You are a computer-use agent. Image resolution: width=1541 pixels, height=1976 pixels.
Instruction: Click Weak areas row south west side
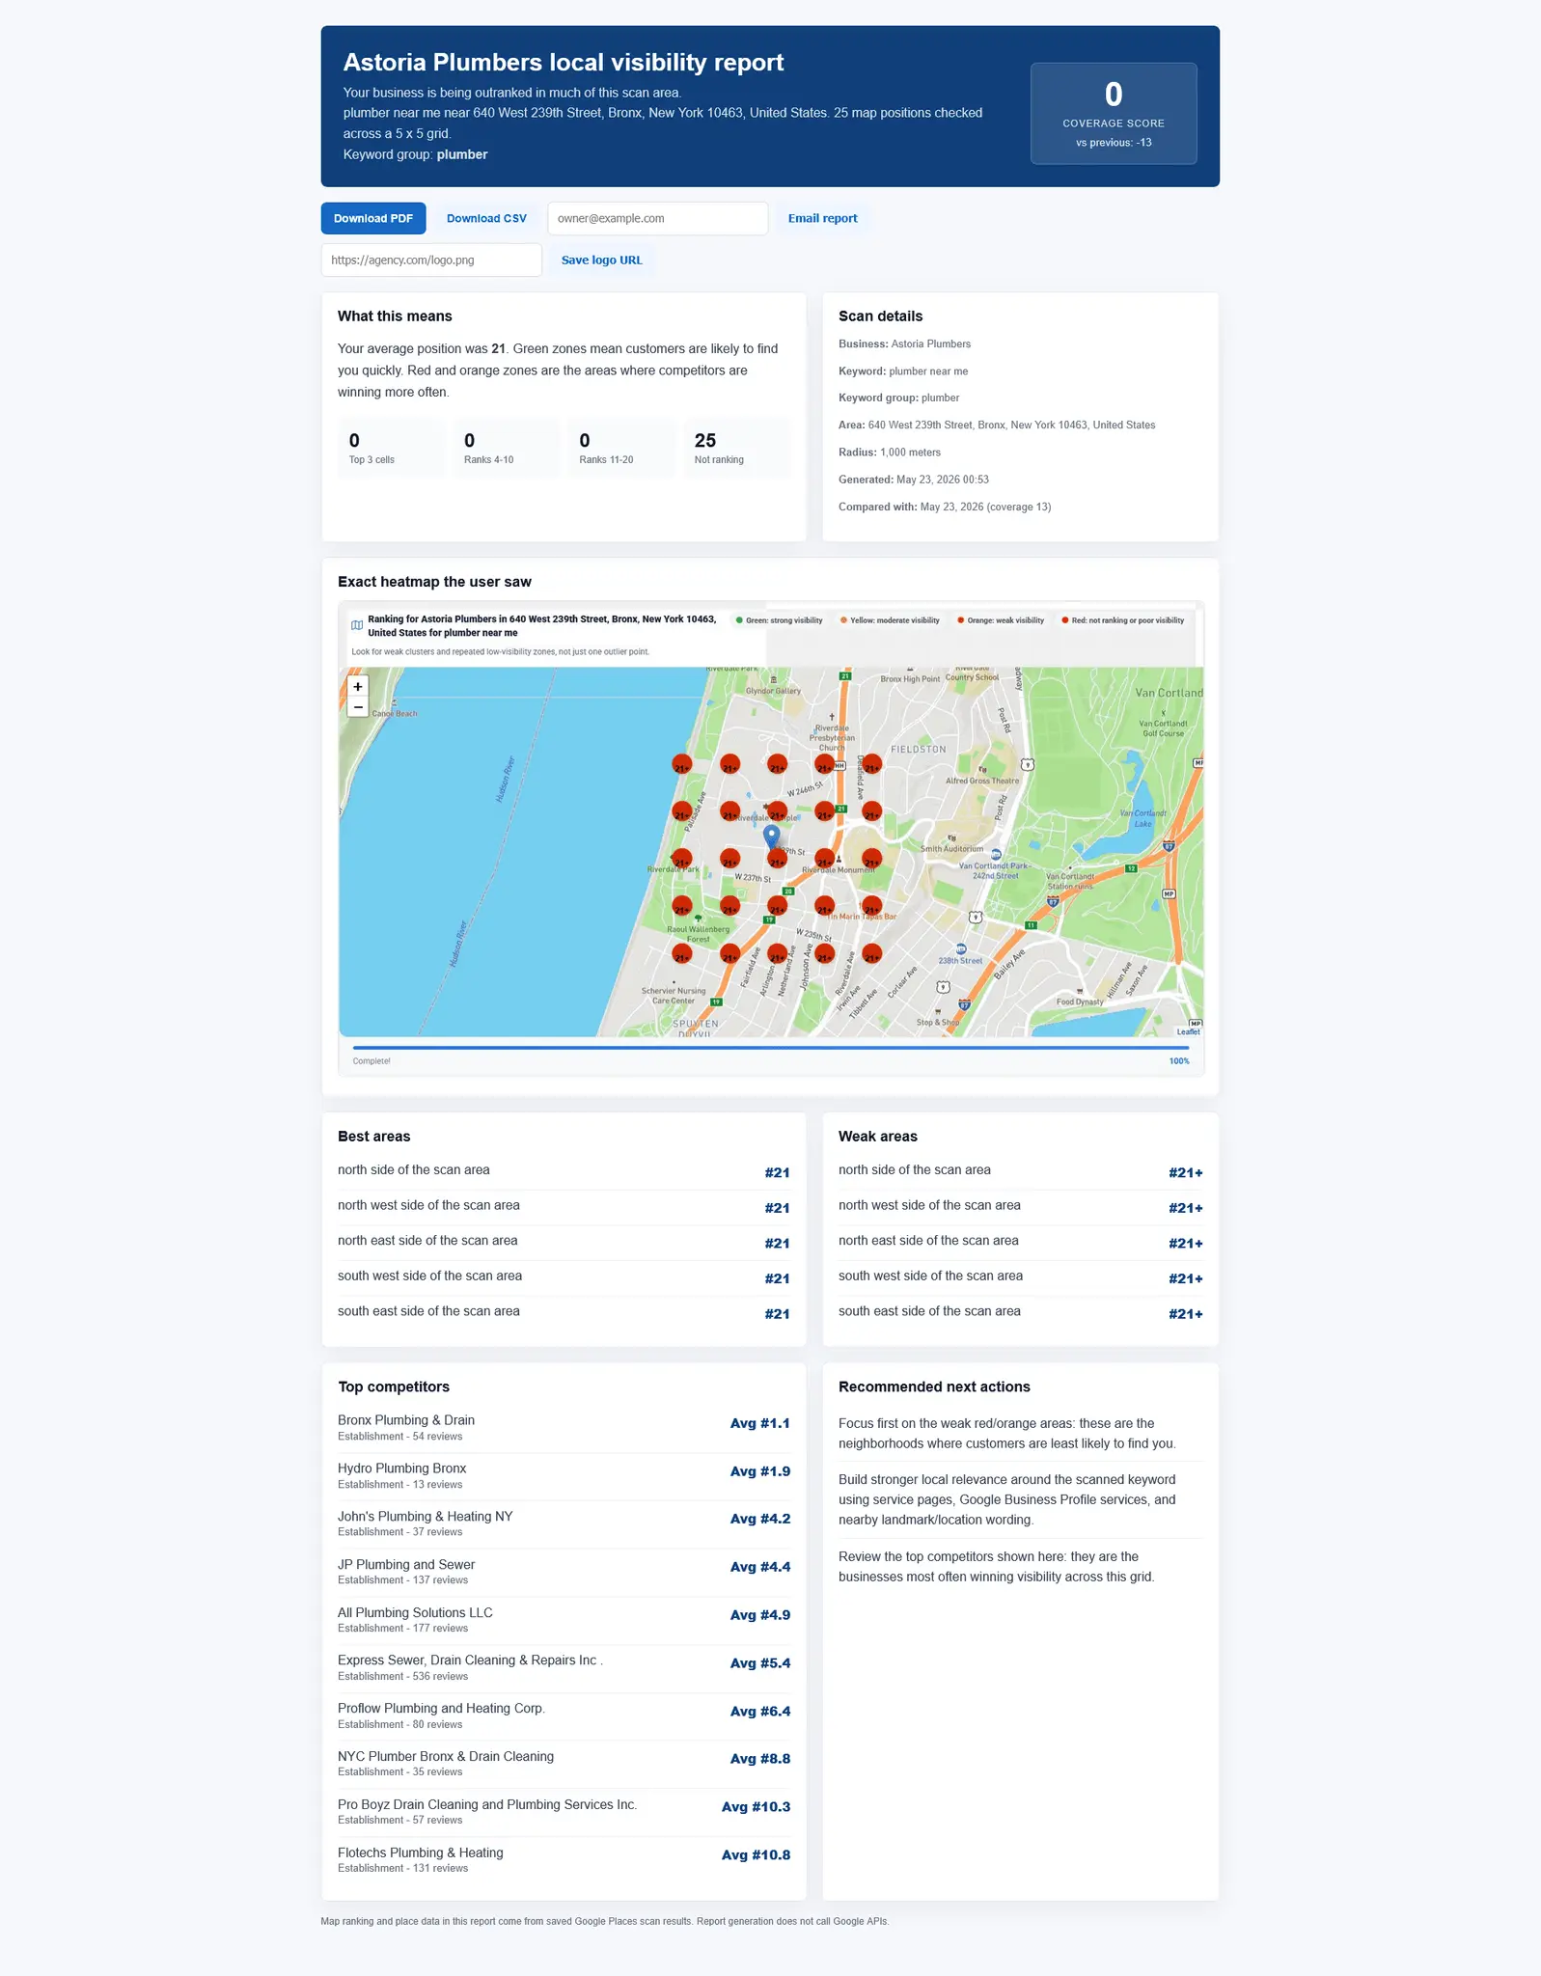coord(1021,1277)
